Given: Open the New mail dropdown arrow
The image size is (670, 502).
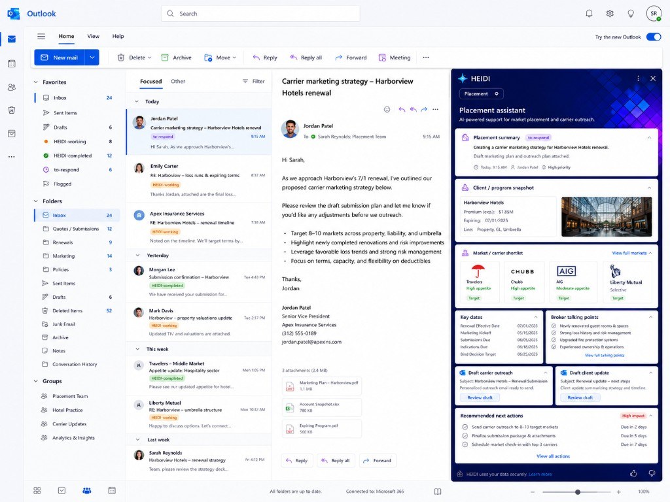Looking at the screenshot, I should point(92,58).
